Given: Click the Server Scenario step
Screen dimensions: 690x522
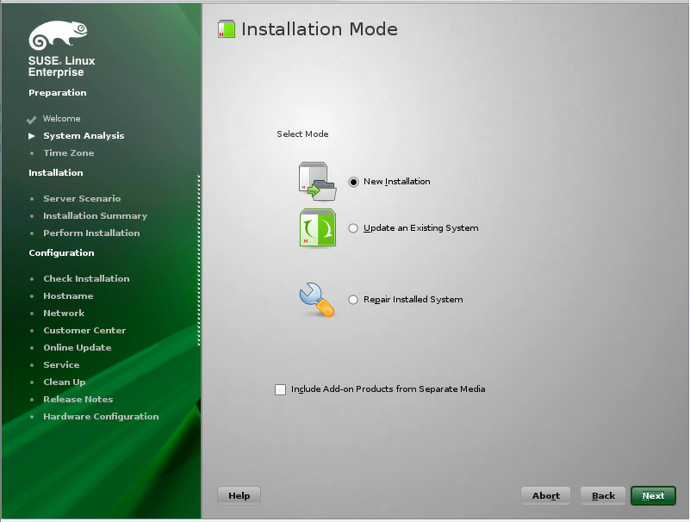Looking at the screenshot, I should click(x=82, y=198).
